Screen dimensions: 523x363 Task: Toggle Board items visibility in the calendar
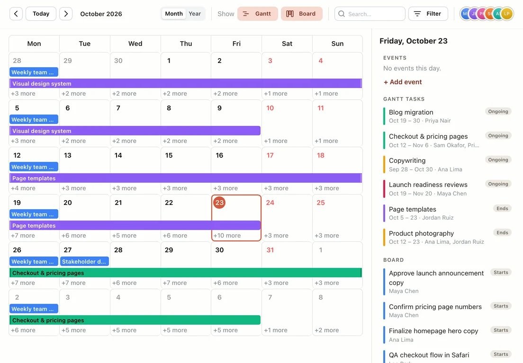click(x=301, y=14)
